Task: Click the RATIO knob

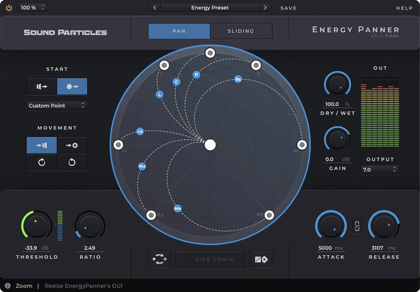Action: (90, 225)
